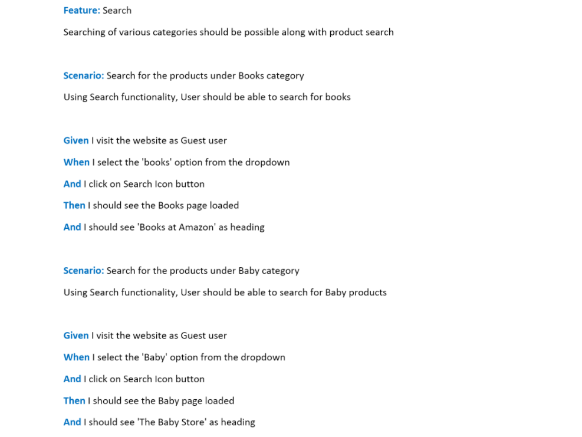This screenshot has width=582, height=437.
Task: Select the "Given" keyword in the Baby scenario
Action: tap(76, 336)
